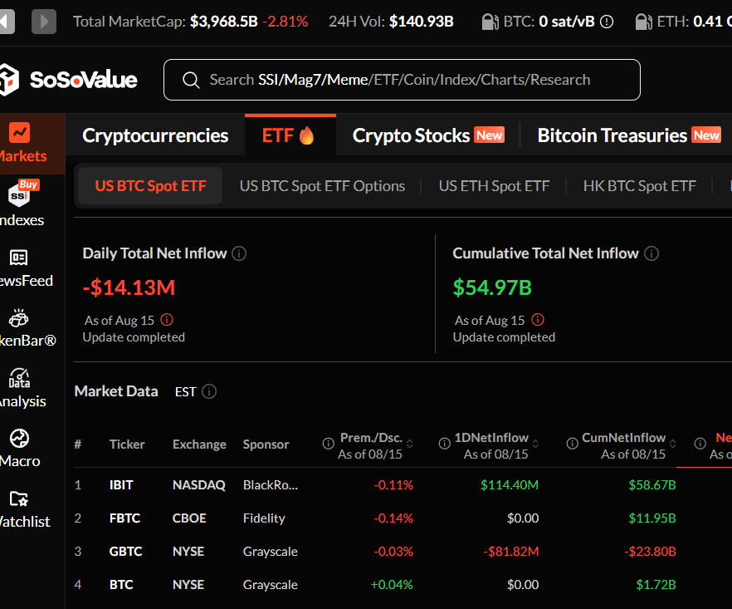The width and height of the screenshot is (732, 609).
Task: Click the Ticker column header
Action: (127, 444)
